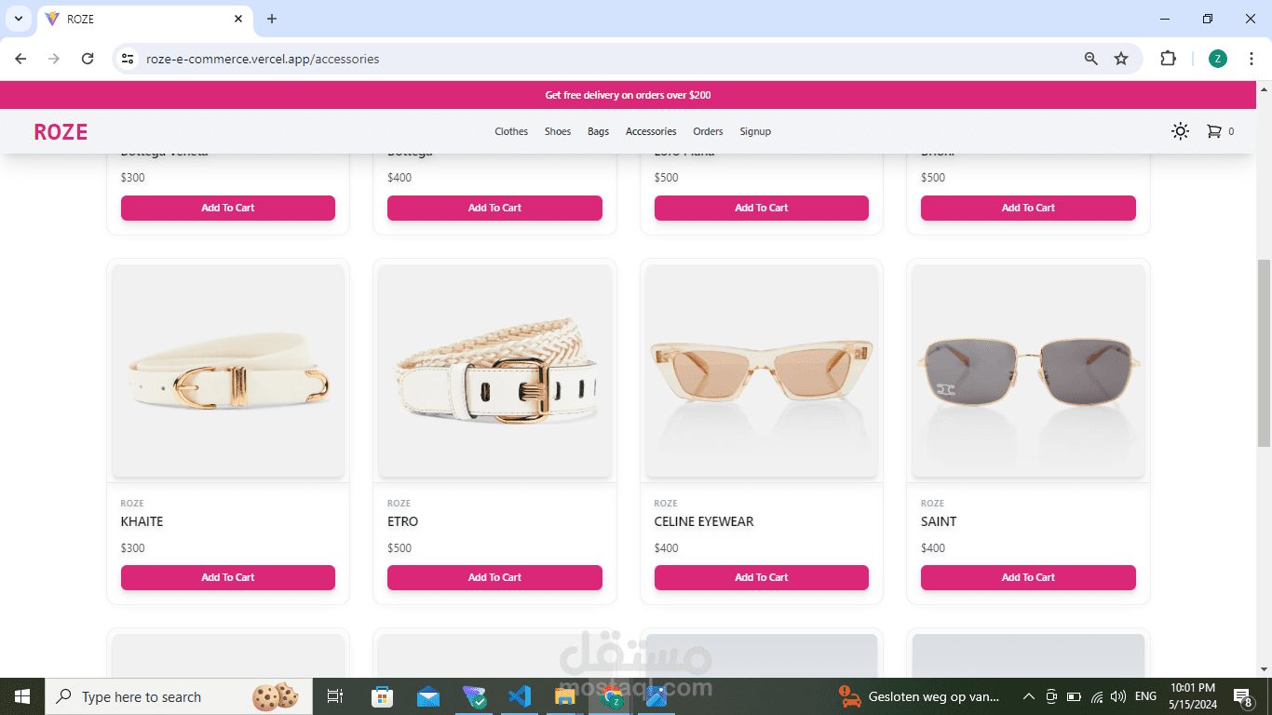View site information icon in address bar
Image resolution: width=1272 pixels, height=715 pixels.
coord(129,59)
